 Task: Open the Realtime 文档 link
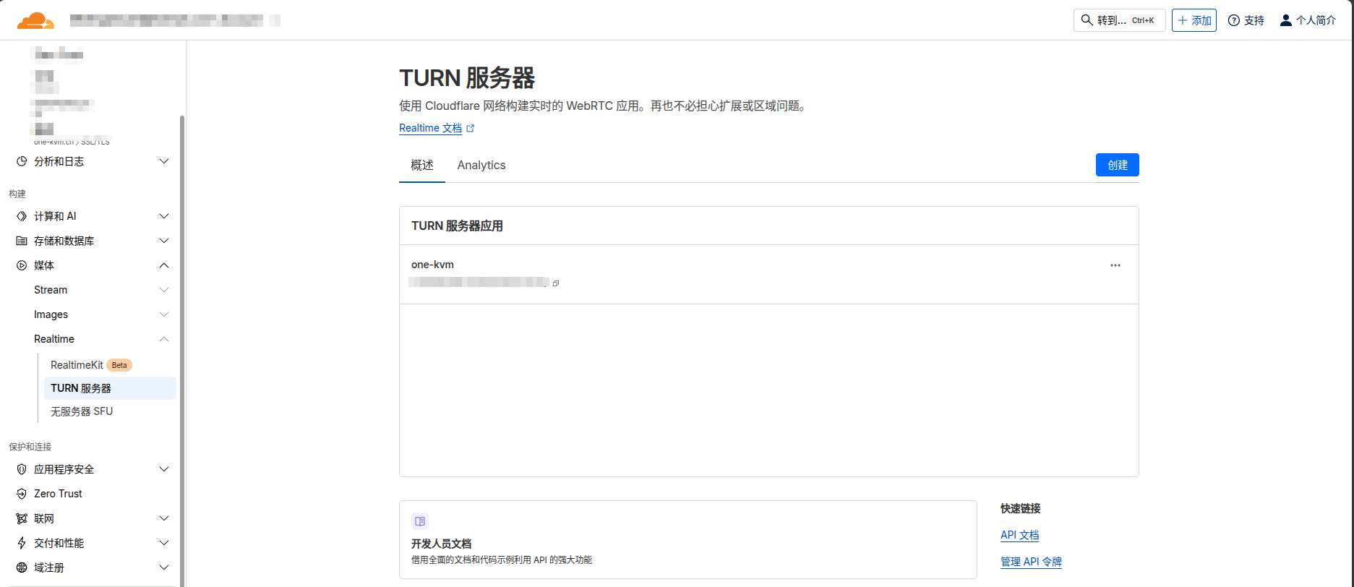[431, 128]
